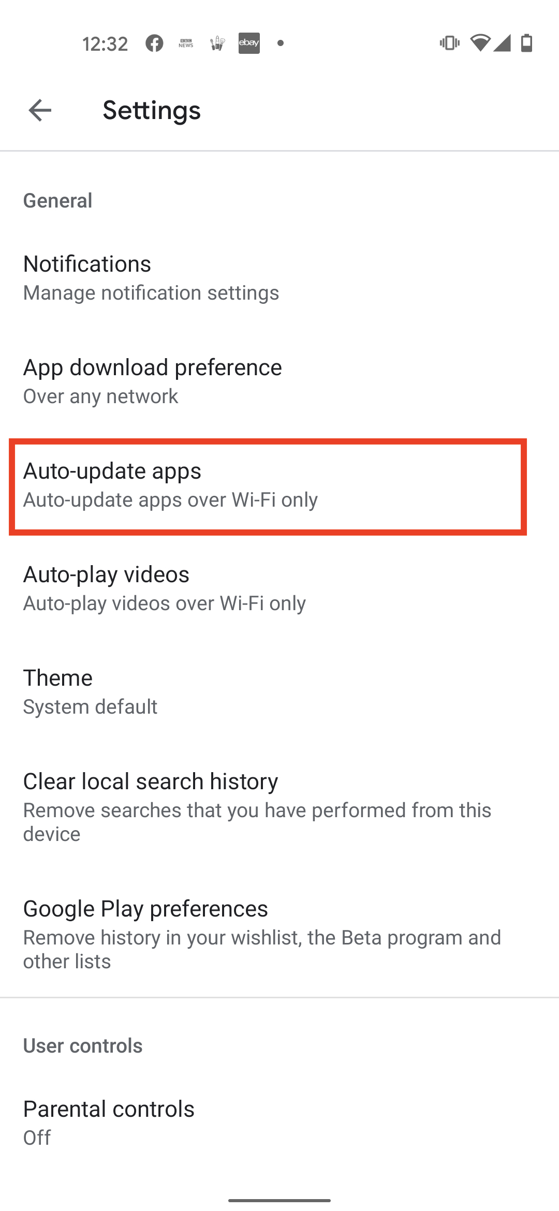Tap the eBay notification icon
The height and width of the screenshot is (1211, 559).
pyautogui.click(x=249, y=43)
